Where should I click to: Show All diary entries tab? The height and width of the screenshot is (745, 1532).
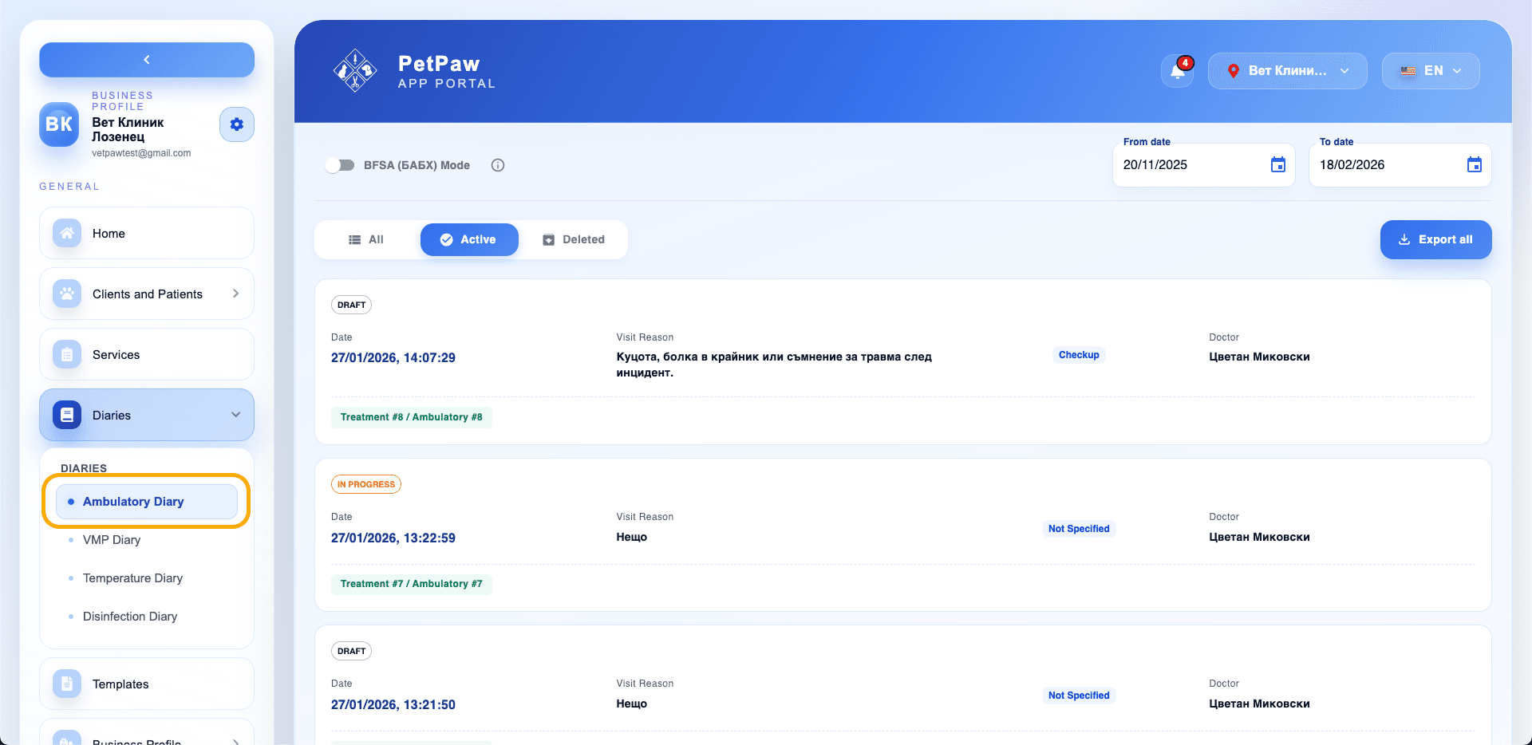pyautogui.click(x=366, y=239)
